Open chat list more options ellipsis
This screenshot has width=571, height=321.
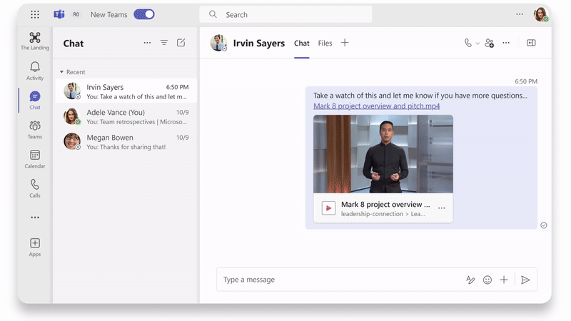(147, 43)
